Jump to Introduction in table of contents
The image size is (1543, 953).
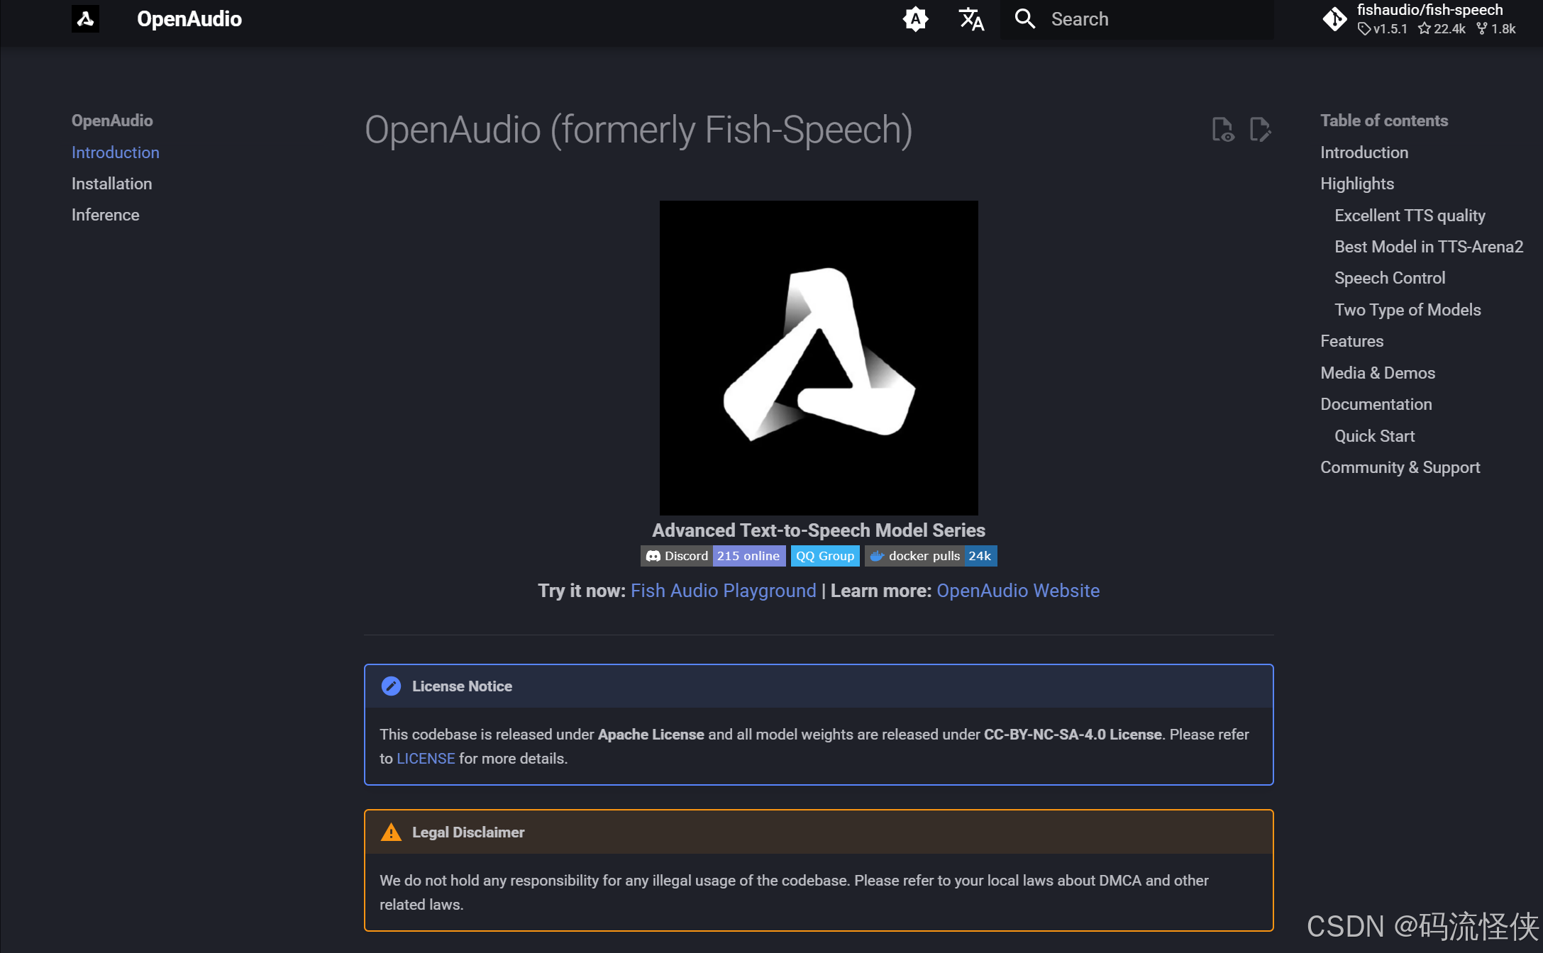point(1364,152)
